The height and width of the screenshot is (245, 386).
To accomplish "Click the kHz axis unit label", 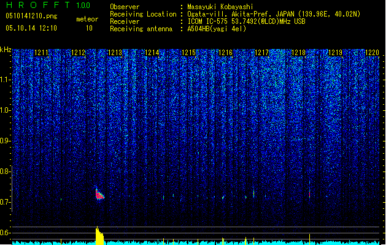I will [6, 50].
